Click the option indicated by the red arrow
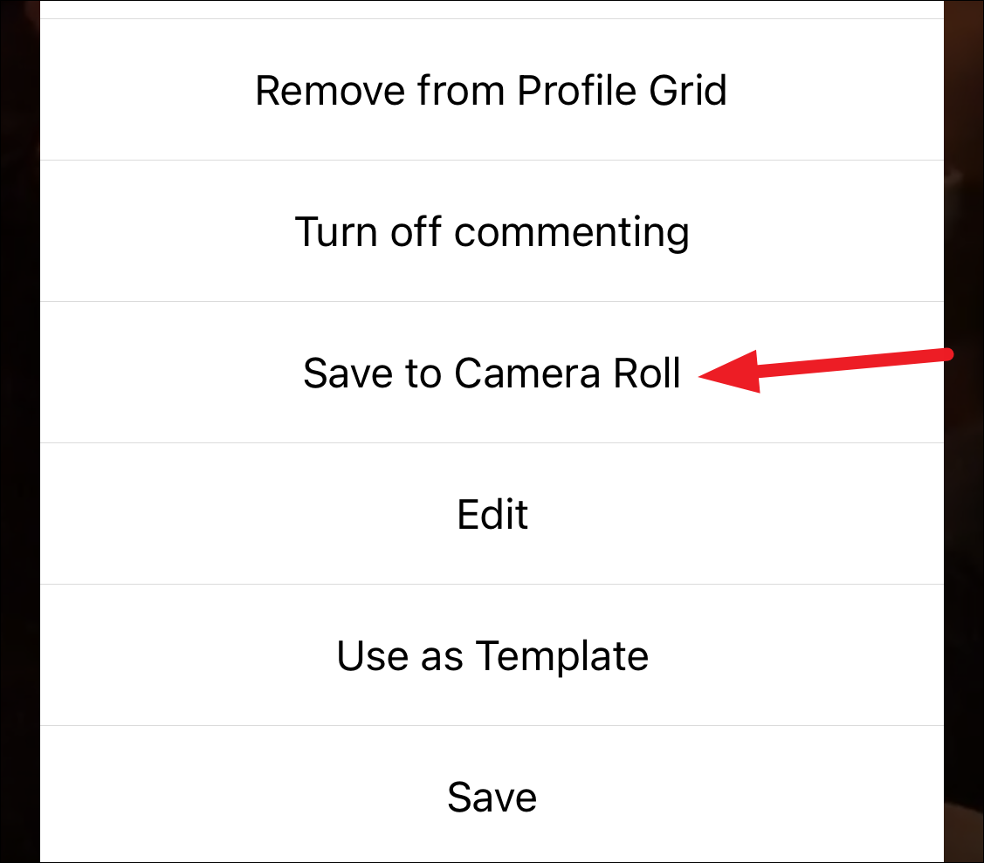Viewport: 984px width, 863px height. click(x=492, y=373)
